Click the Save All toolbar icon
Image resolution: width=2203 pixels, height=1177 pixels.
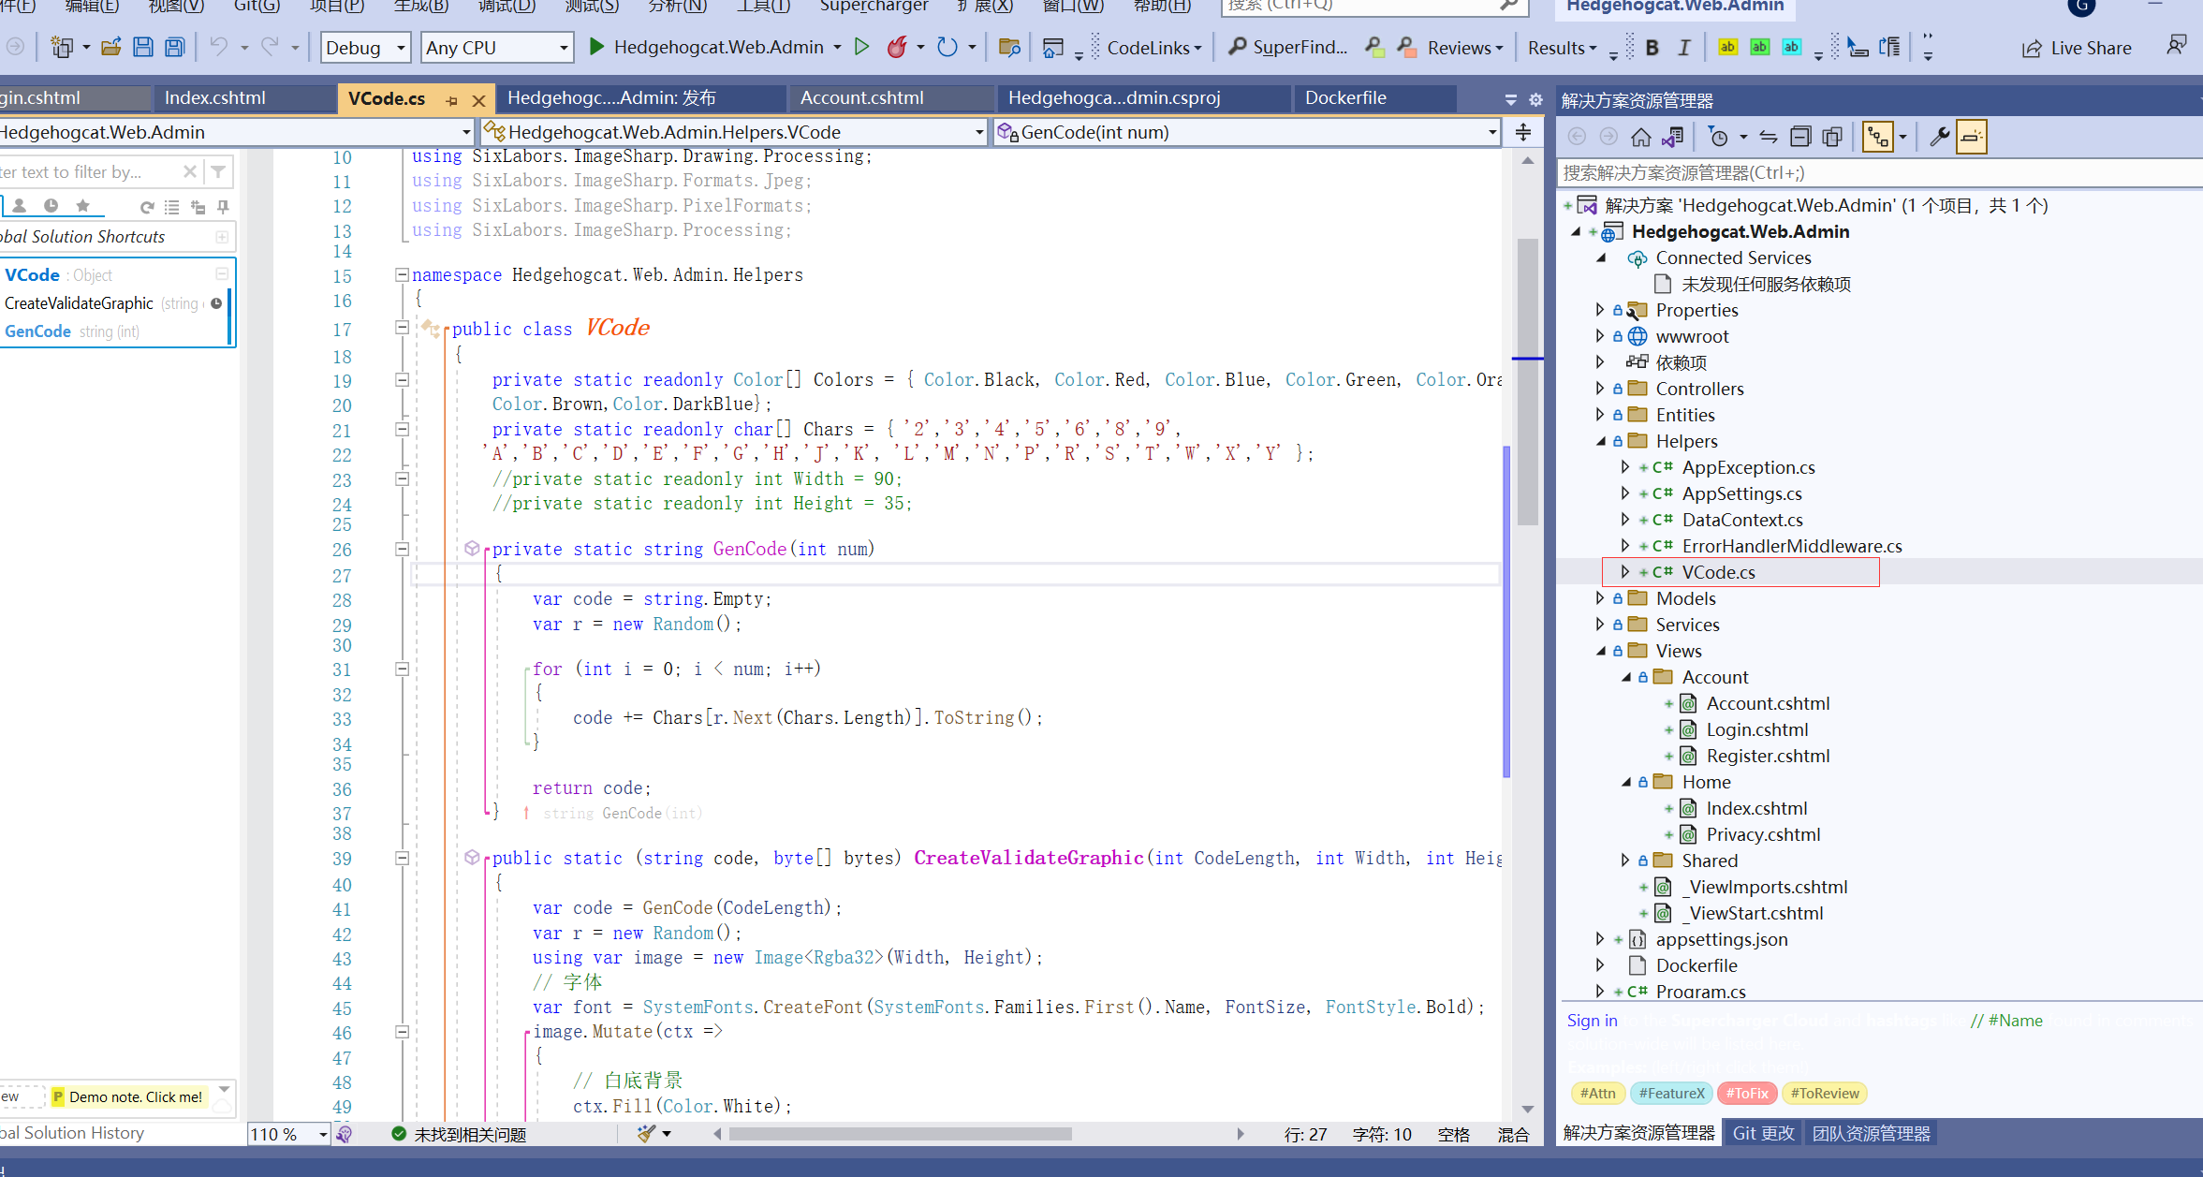[x=174, y=47]
